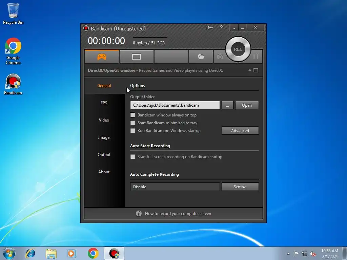Open the FPS settings tab
Viewport: 347px width, 260px height.
[x=104, y=103]
